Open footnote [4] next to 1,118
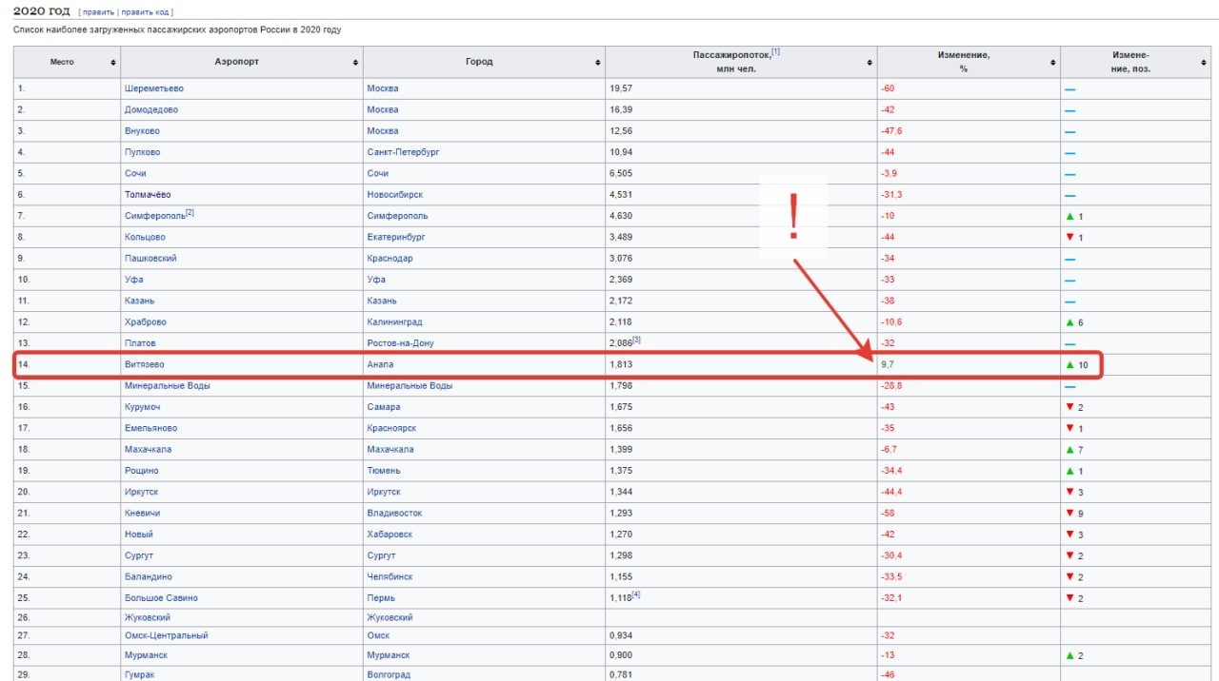 point(636,594)
